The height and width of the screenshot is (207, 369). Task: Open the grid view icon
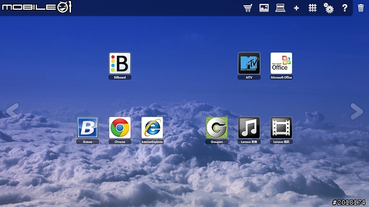[312, 8]
